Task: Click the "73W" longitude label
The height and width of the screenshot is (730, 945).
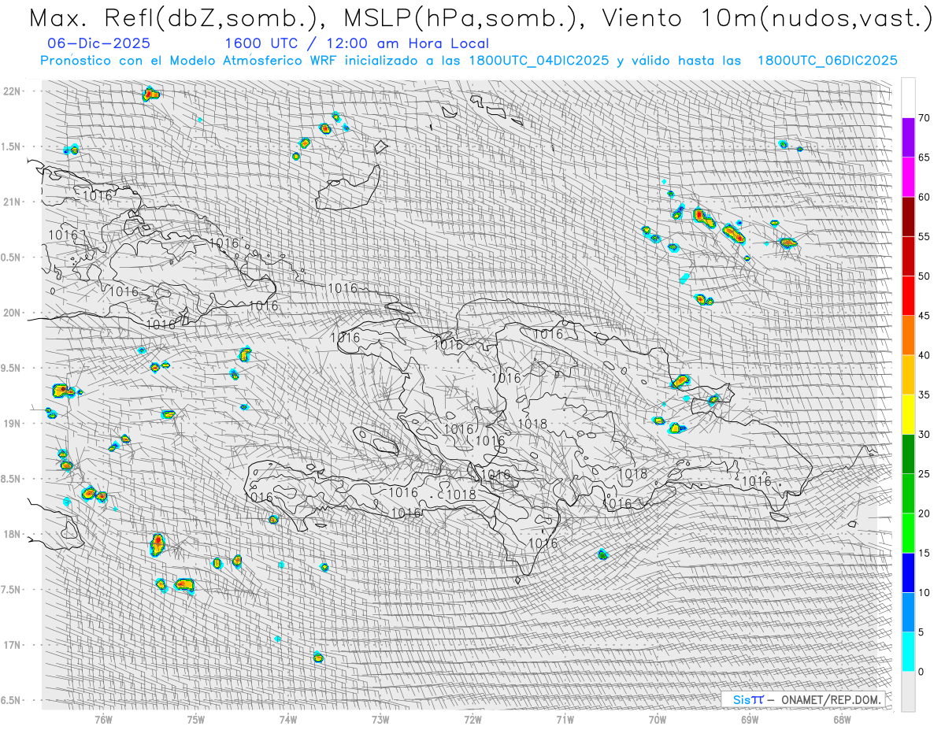Action: 380,718
